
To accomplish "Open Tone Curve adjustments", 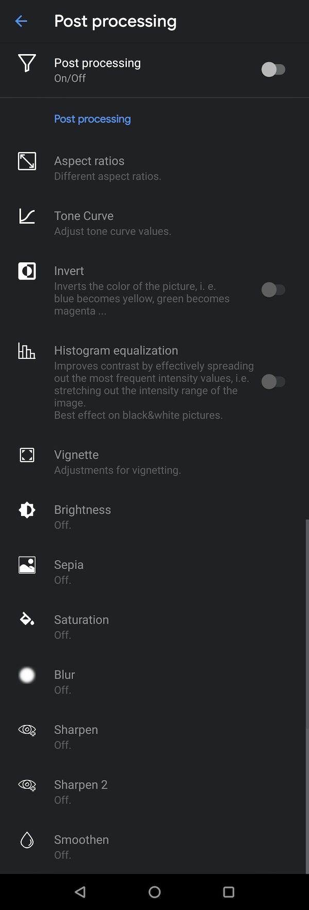I will 154,223.
